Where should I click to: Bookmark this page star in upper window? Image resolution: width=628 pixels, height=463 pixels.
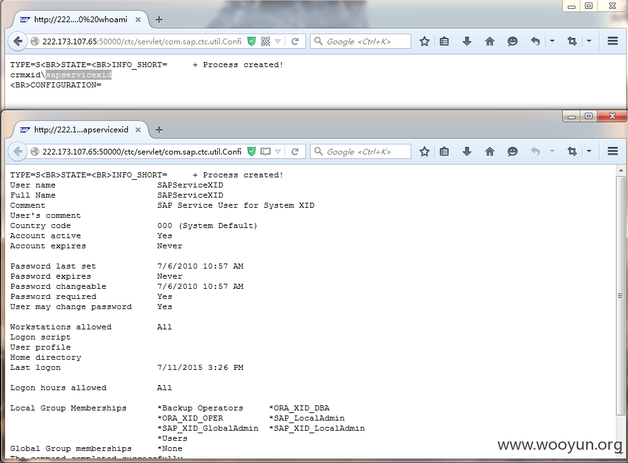tap(425, 41)
